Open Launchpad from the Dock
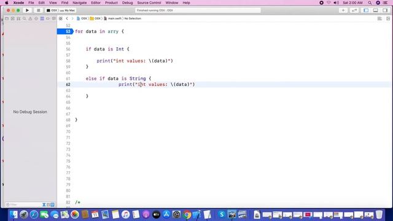 [24, 215]
